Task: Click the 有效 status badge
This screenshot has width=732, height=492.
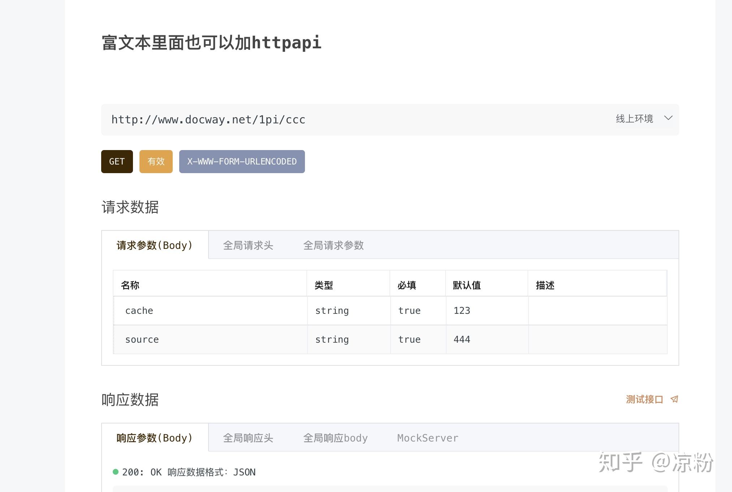Action: pyautogui.click(x=156, y=162)
